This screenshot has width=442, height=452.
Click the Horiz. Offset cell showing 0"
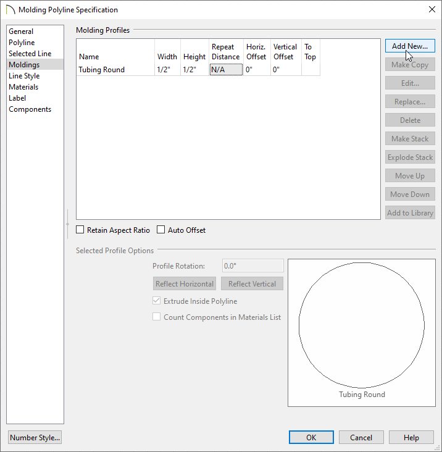pos(257,70)
